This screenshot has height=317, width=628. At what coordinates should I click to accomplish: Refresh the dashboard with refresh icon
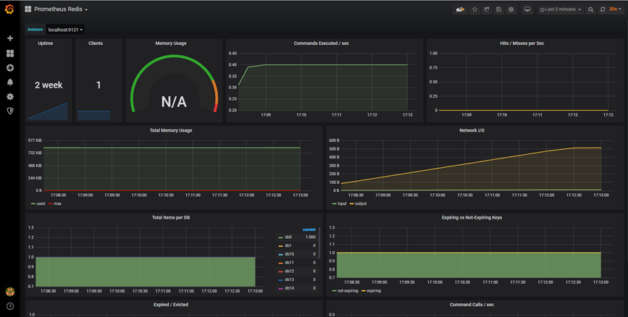(603, 9)
